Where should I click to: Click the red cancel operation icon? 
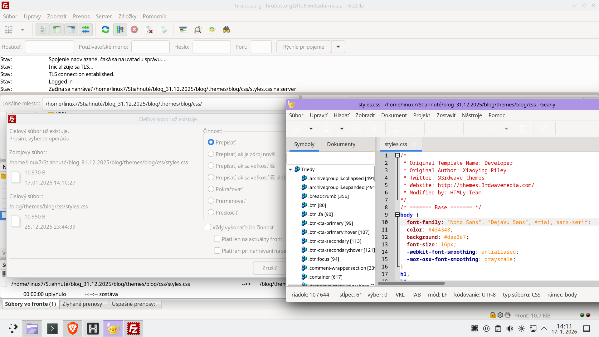click(134, 30)
